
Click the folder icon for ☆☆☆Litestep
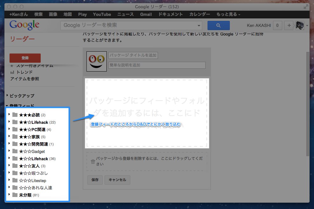pyautogui.click(x=15, y=180)
